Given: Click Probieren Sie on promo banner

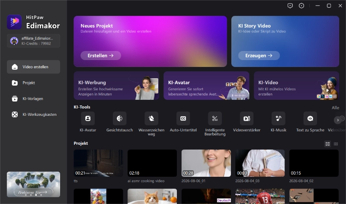Looking at the screenshot, I should coord(33,192).
